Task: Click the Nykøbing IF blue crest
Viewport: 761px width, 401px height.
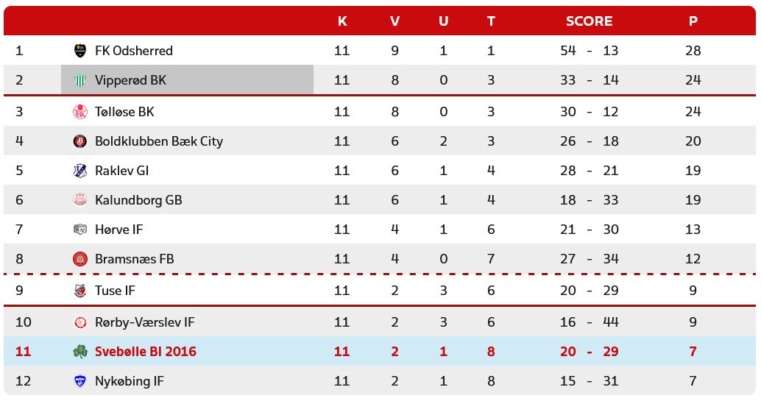Action: coord(80,381)
